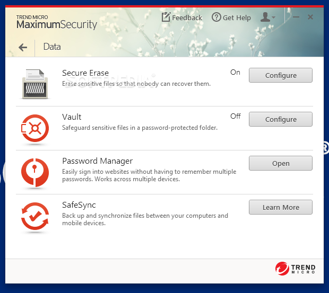Click the Vault safe icon
The image size is (329, 293).
point(35,128)
